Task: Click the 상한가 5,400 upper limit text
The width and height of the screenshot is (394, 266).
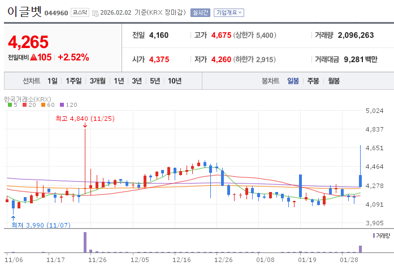Action: pos(255,35)
